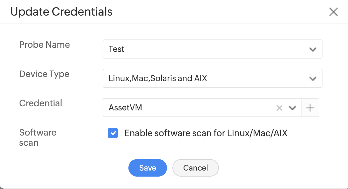The image size is (348, 189).
Task: Click the Software scan field label
Action: coord(37,137)
